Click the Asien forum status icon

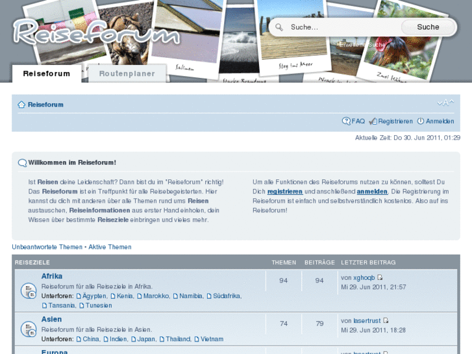pyautogui.click(x=29, y=329)
